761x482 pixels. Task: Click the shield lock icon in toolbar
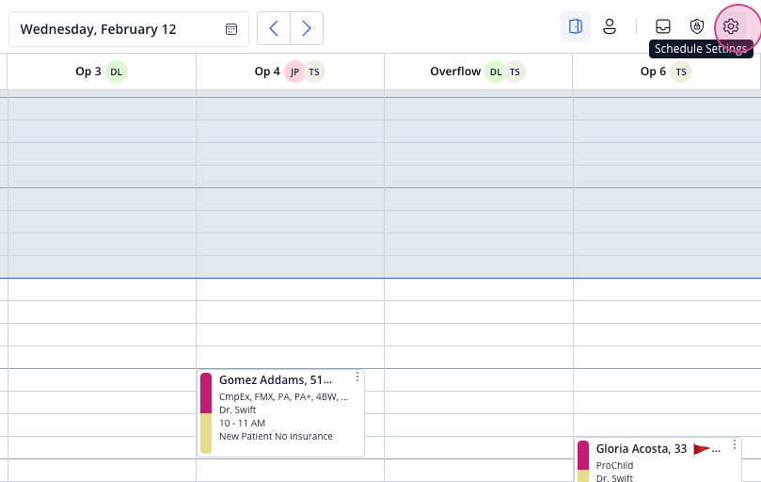pos(697,26)
